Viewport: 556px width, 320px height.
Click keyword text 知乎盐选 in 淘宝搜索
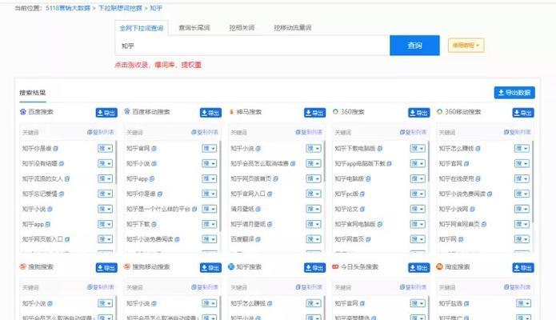(x=450, y=303)
